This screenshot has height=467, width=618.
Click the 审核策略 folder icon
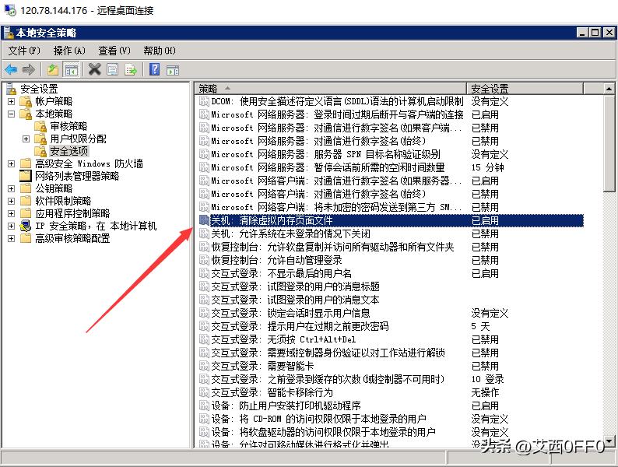pyautogui.click(x=41, y=126)
